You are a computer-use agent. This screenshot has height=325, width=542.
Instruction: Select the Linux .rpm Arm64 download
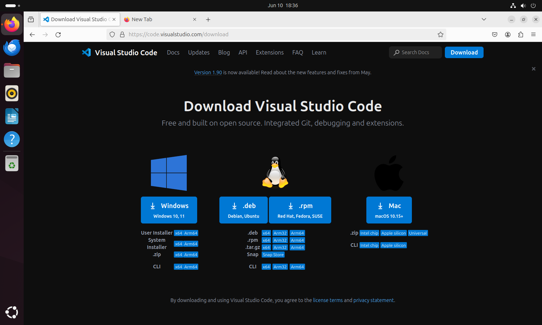[x=297, y=240]
